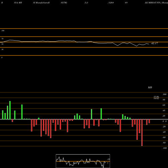168x168 pixels.
Task: Click the -18 label in the mini chart
Action: click(x=109, y=159)
